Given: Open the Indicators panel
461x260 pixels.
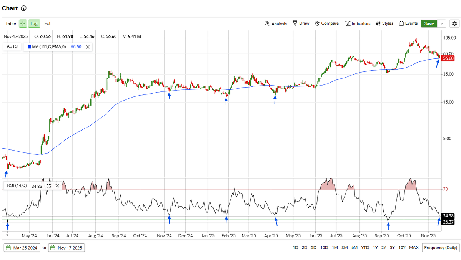Looking at the screenshot, I should coord(358,23).
